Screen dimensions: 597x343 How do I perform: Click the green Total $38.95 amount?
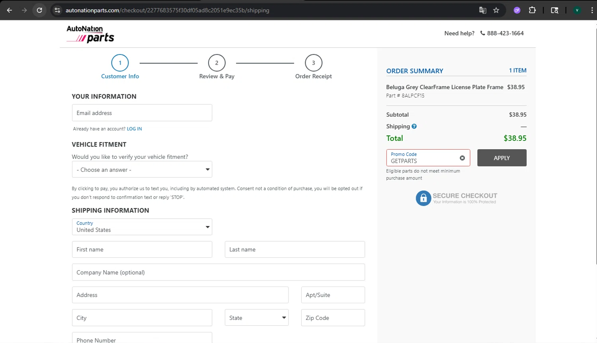[515, 138]
